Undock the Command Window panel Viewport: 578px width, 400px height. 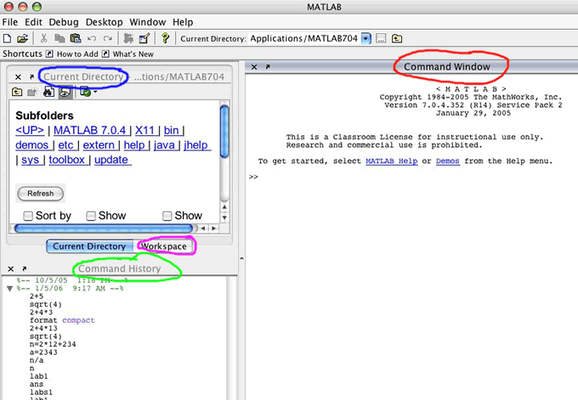268,66
